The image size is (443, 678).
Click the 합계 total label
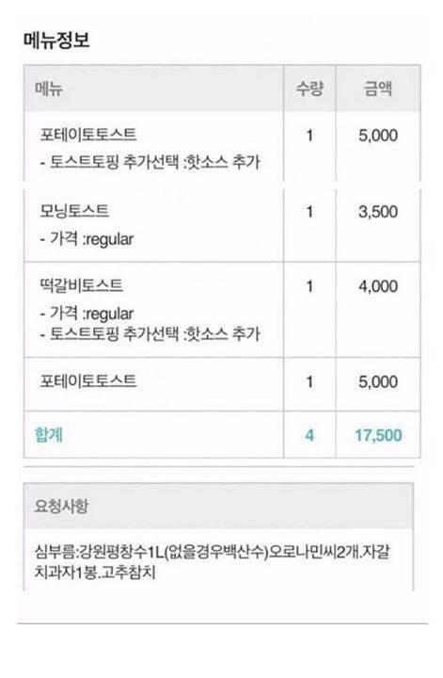tap(49, 434)
